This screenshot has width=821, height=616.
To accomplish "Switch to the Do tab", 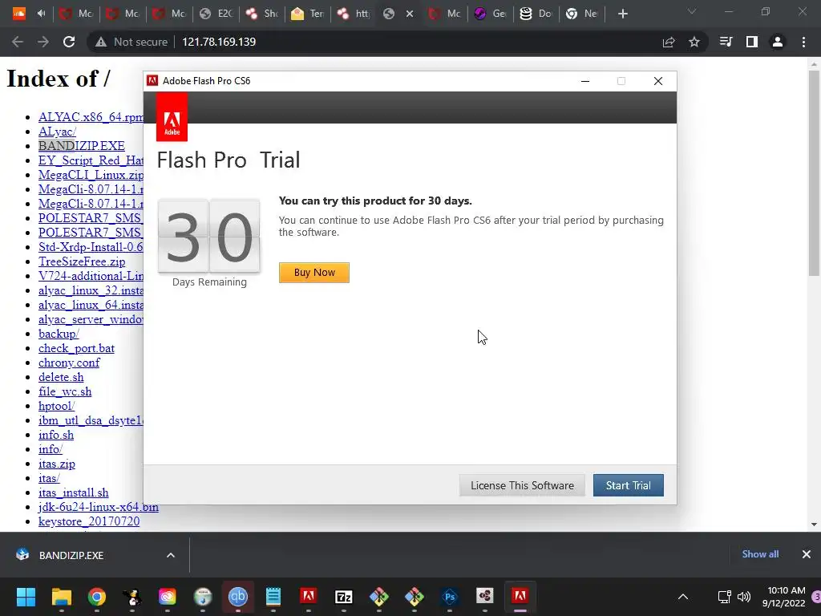I will 536,14.
